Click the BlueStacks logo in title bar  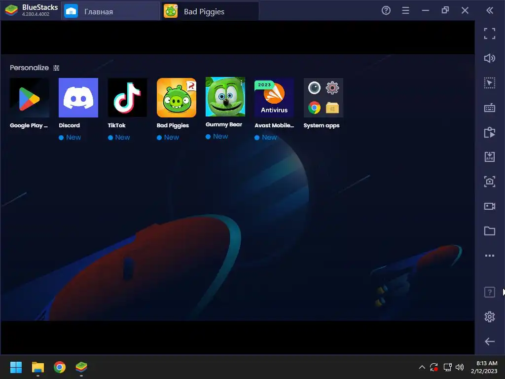coord(12,10)
